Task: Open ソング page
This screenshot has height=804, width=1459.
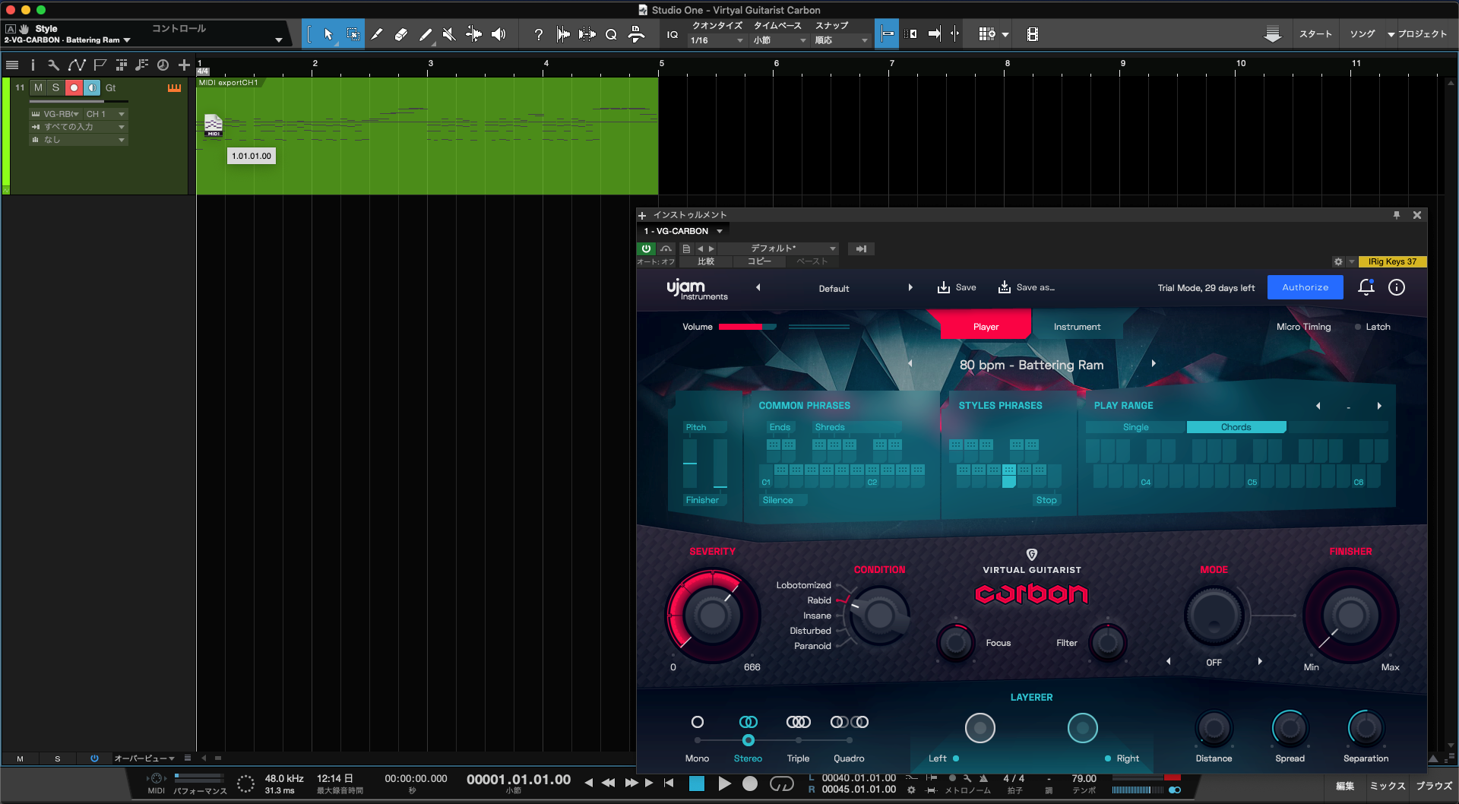Action: tap(1362, 34)
